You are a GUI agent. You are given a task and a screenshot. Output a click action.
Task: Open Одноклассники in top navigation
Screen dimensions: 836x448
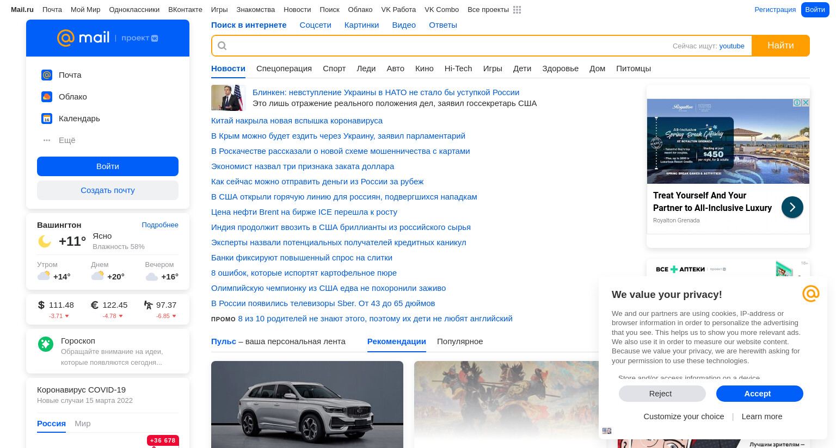pos(134,10)
